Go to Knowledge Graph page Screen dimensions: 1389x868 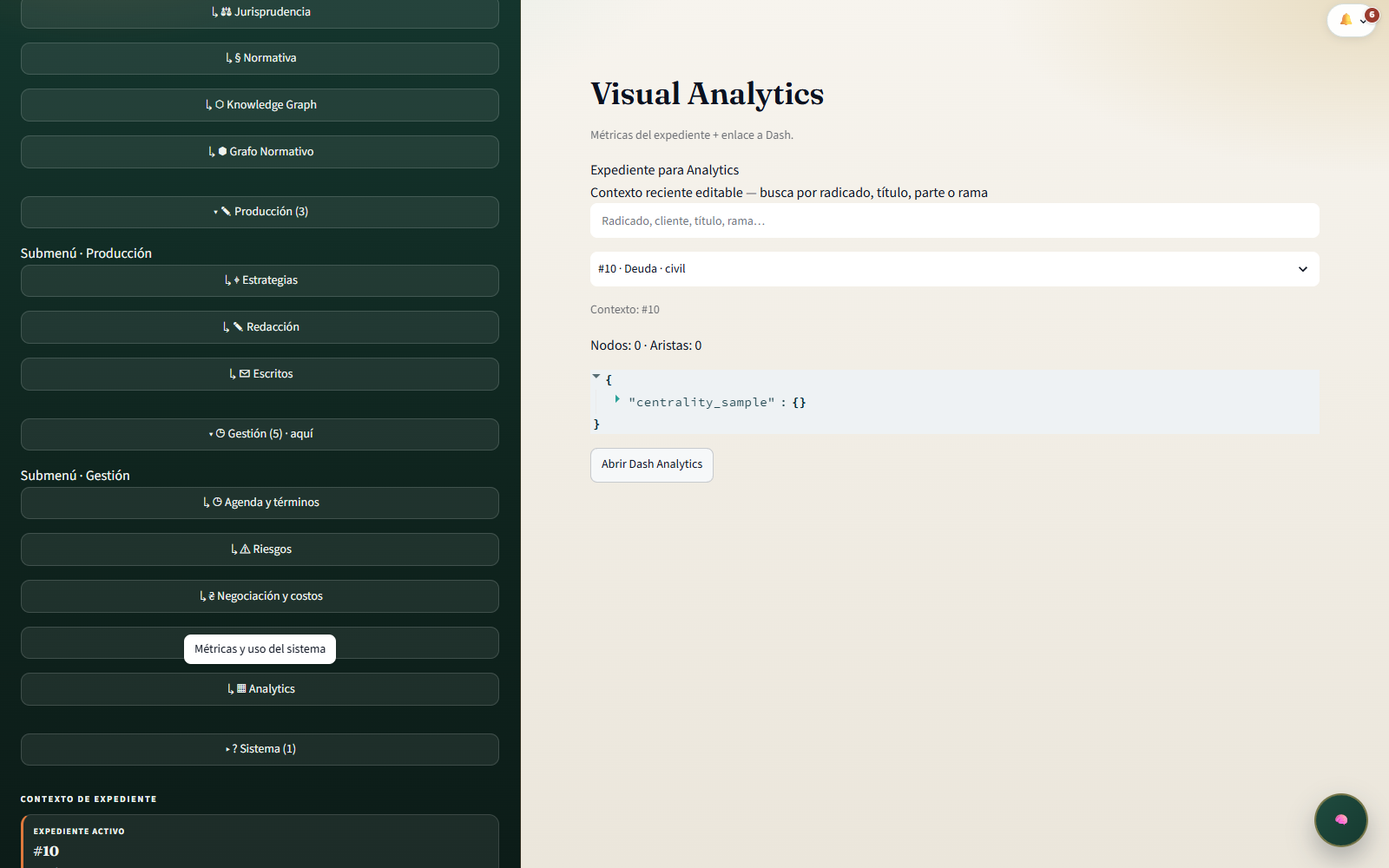click(x=260, y=105)
